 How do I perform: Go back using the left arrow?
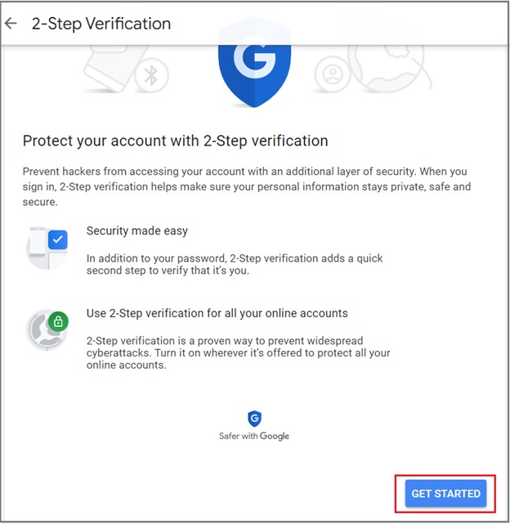coord(11,23)
